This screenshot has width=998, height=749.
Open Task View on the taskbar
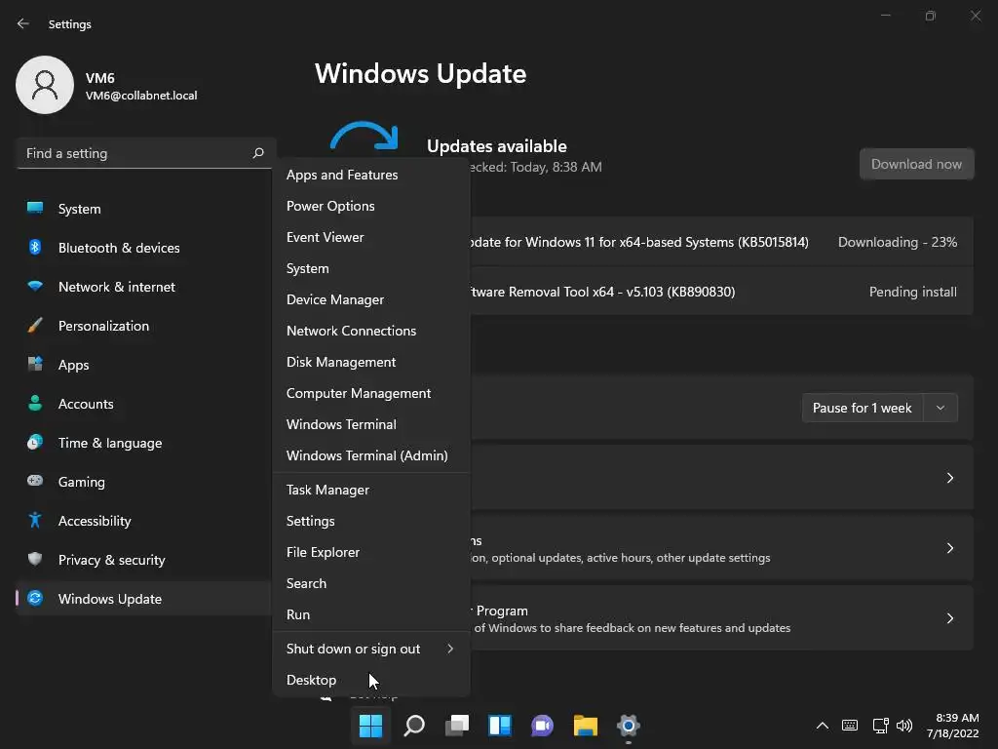[457, 726]
